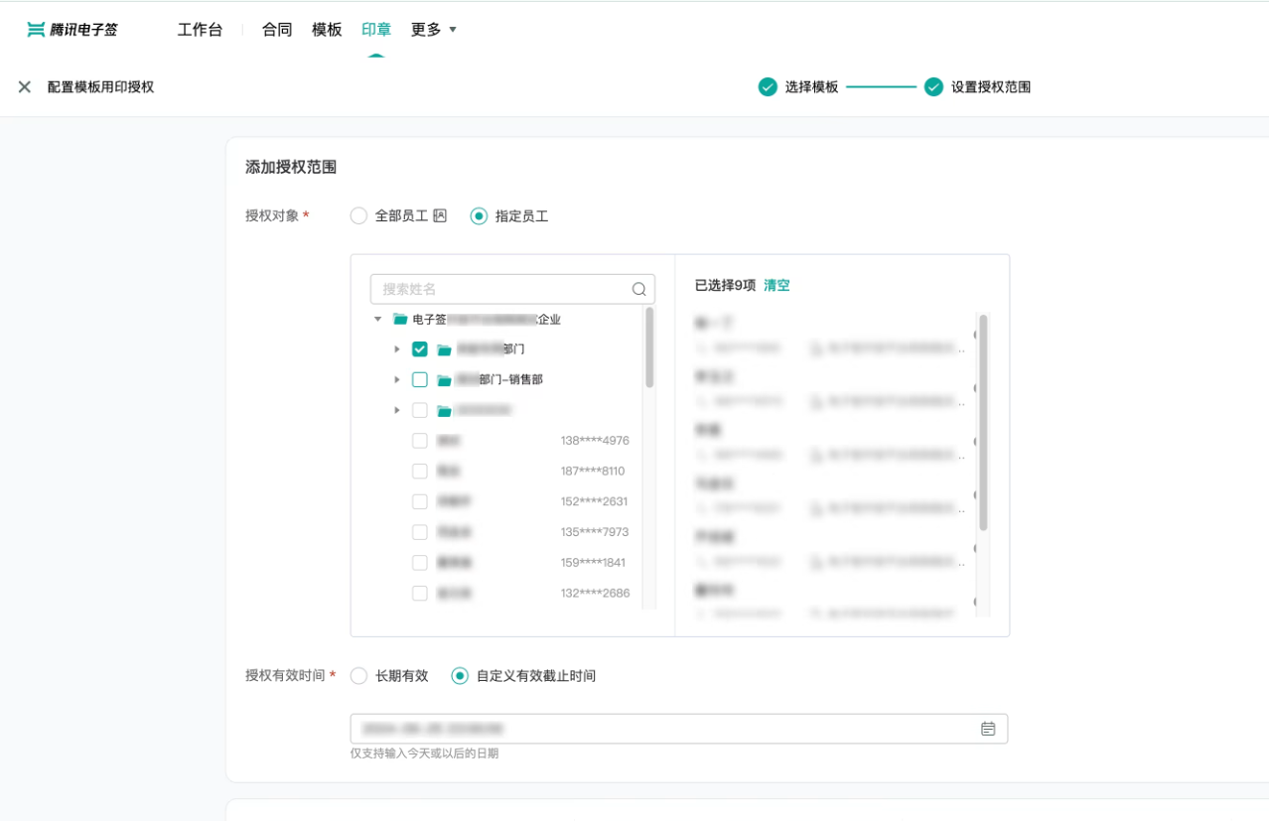Switch to the 模板 tab

pos(327,30)
